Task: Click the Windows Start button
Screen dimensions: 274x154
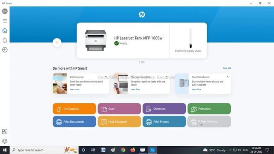Action: (x=5, y=150)
